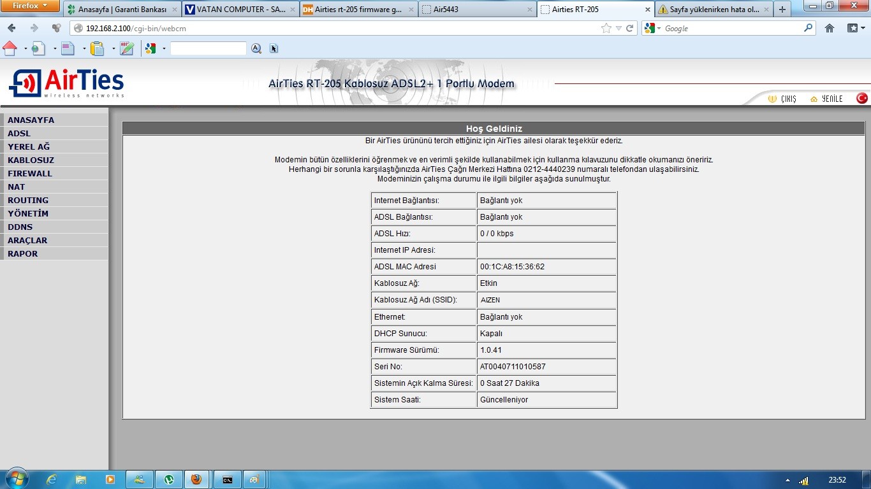Viewport: 871px width, 489px height.
Task: Open the Windows Start menu
Action: pos(16,479)
